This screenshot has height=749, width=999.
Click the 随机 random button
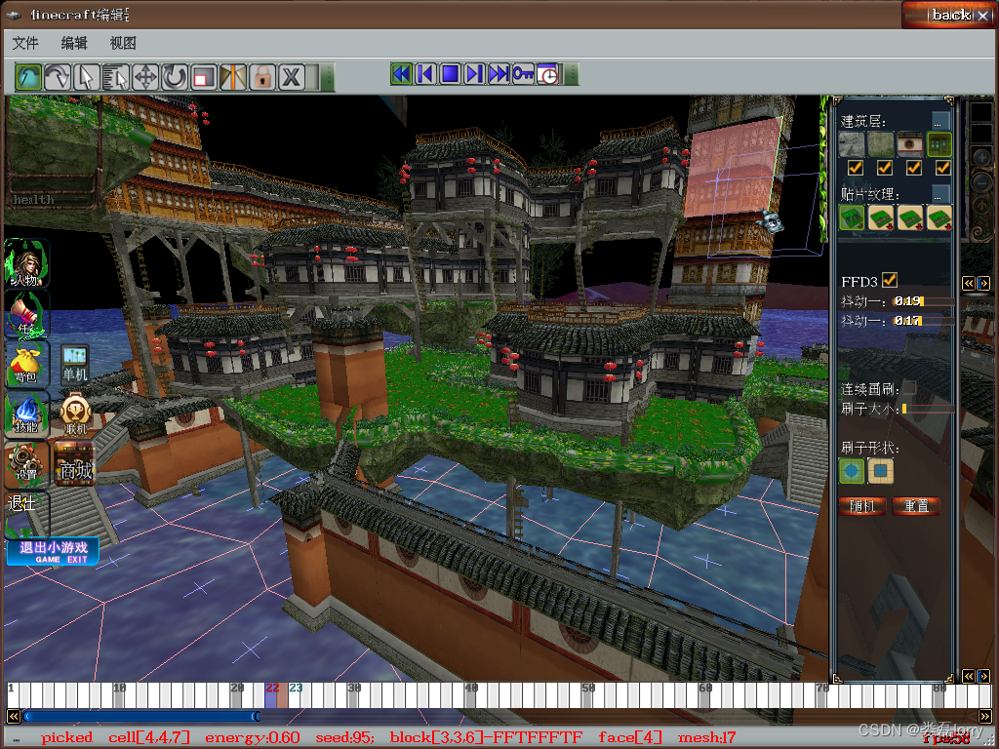point(862,506)
